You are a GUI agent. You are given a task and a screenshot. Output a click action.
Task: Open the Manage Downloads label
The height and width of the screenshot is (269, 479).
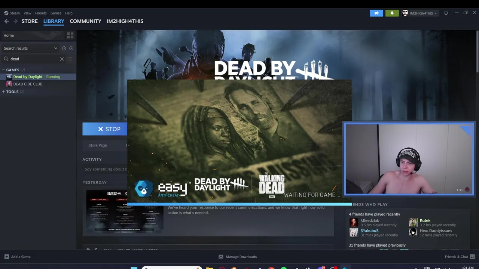click(241, 257)
